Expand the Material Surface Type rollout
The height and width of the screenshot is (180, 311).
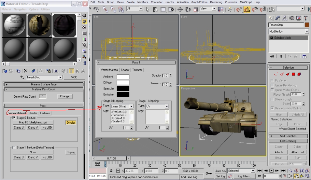[44, 84]
